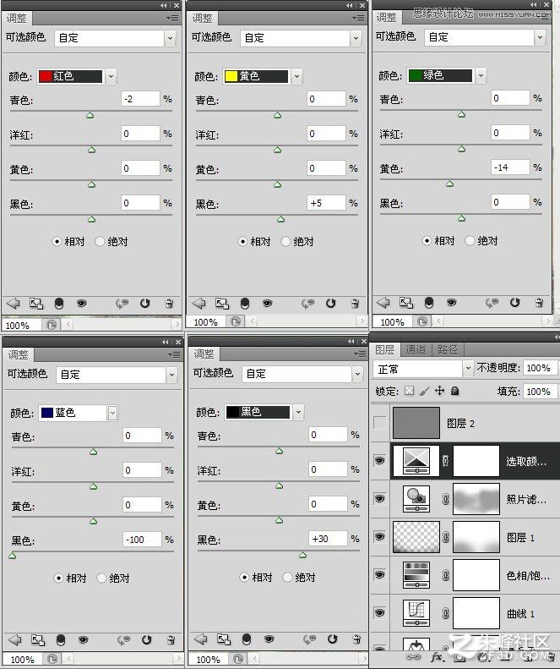This screenshot has height=669, width=560.
Task: Click black slider handle in black color panel
Action: [x=302, y=556]
